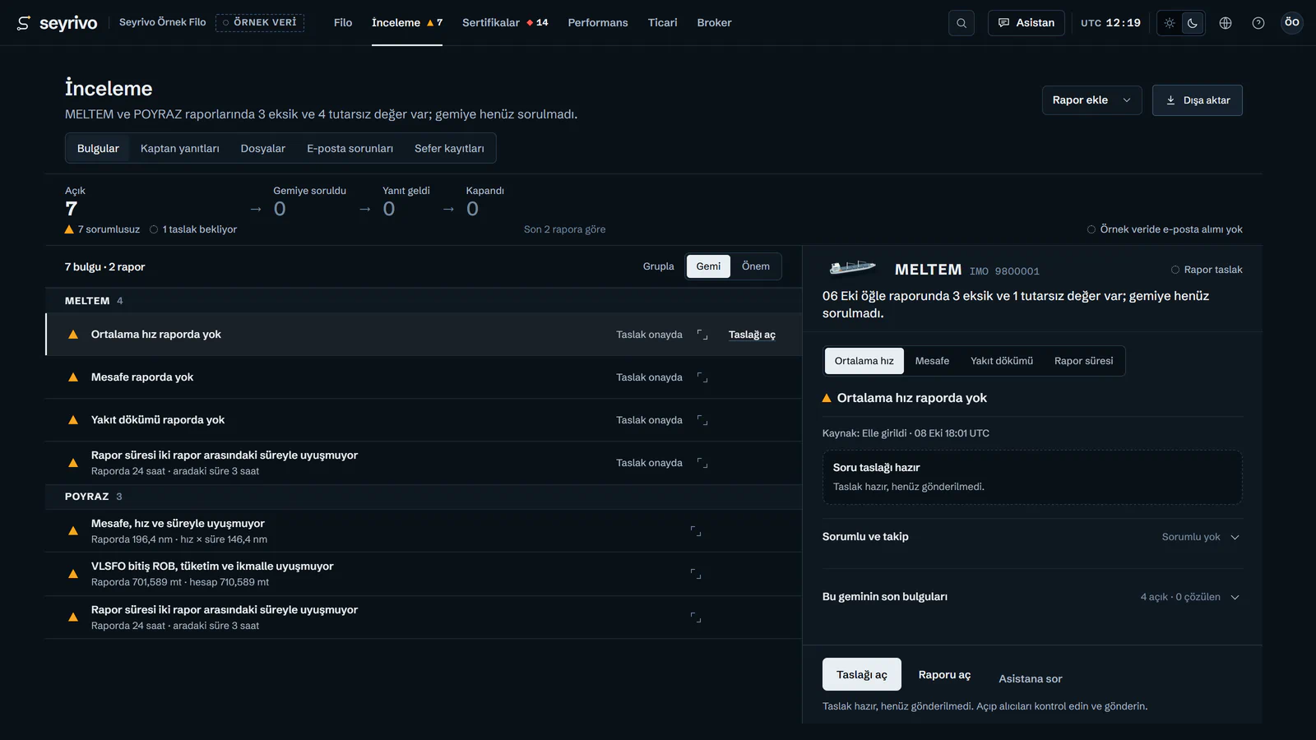Expand the 'Ortalama hız raporda yok' row icon
The width and height of the screenshot is (1316, 740).
pyautogui.click(x=702, y=335)
